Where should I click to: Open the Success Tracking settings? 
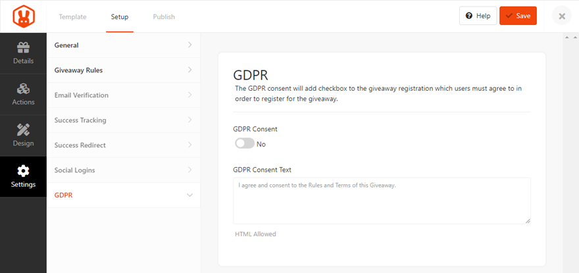click(x=80, y=120)
